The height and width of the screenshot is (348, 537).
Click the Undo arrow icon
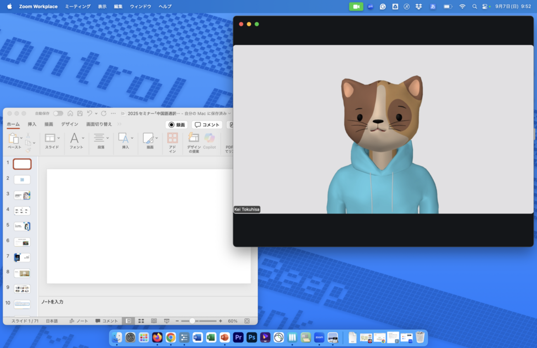click(89, 113)
